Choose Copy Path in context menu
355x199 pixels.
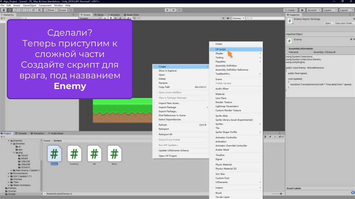(x=181, y=87)
